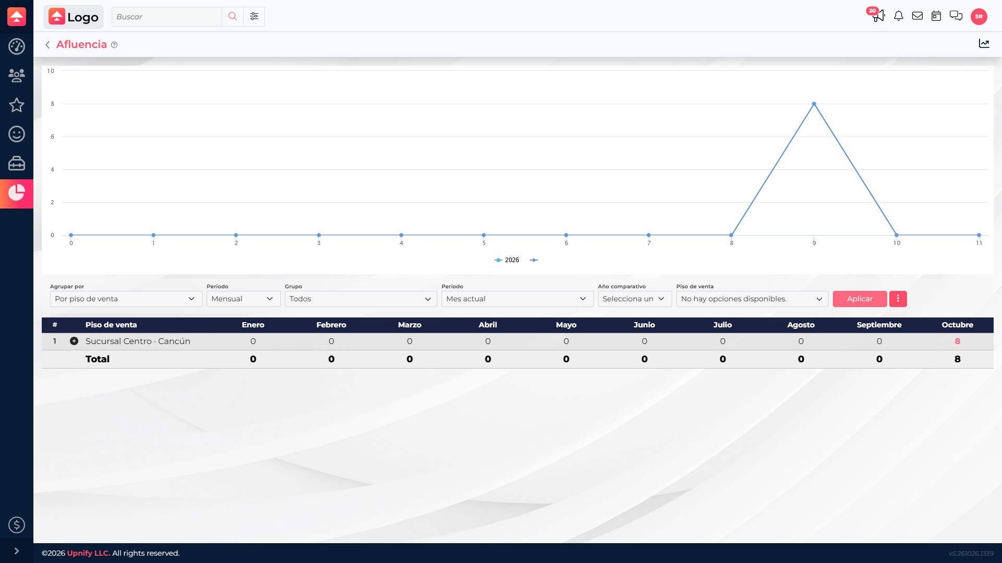Open the three-dot options button
The height and width of the screenshot is (563, 1002).
[898, 299]
